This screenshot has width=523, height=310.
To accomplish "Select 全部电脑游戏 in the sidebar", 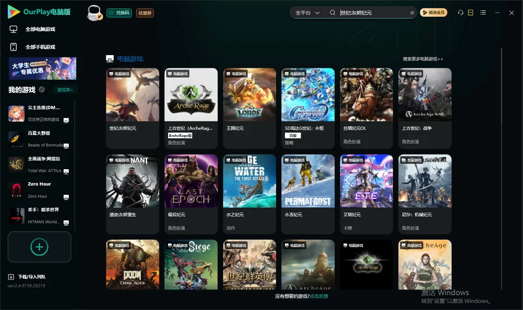I will tap(40, 29).
